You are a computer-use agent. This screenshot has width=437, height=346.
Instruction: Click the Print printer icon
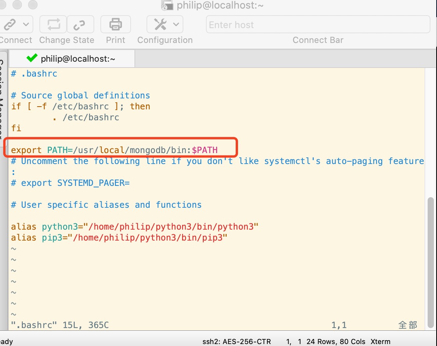(x=115, y=25)
